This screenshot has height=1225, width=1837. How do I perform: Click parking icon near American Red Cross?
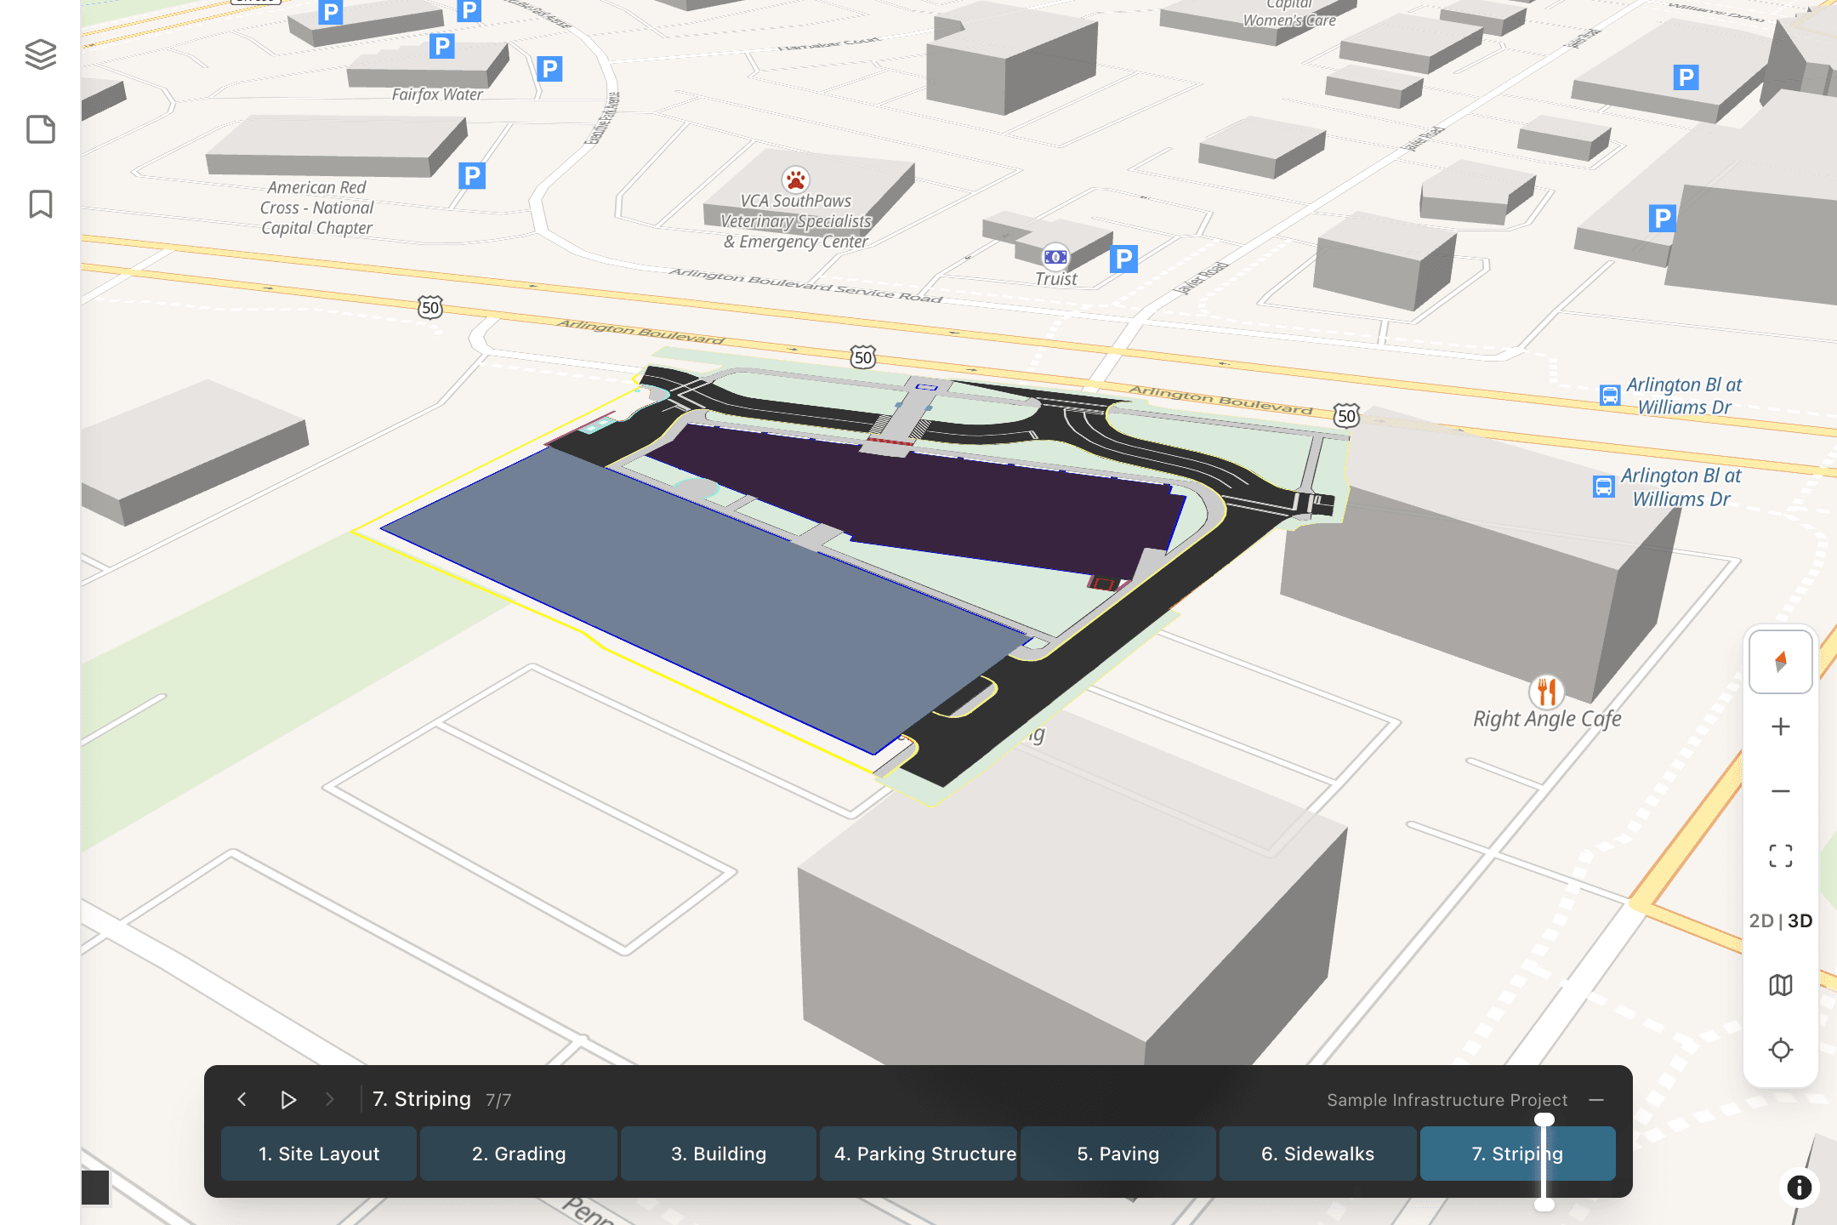pyautogui.click(x=472, y=176)
